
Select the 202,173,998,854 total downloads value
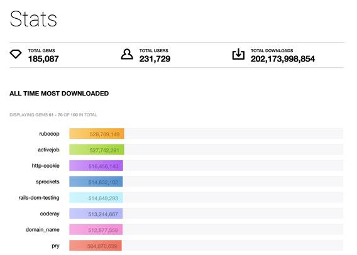(x=283, y=59)
